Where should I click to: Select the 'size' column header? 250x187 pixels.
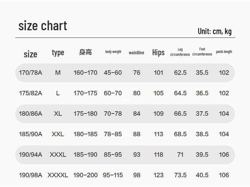point(30,54)
